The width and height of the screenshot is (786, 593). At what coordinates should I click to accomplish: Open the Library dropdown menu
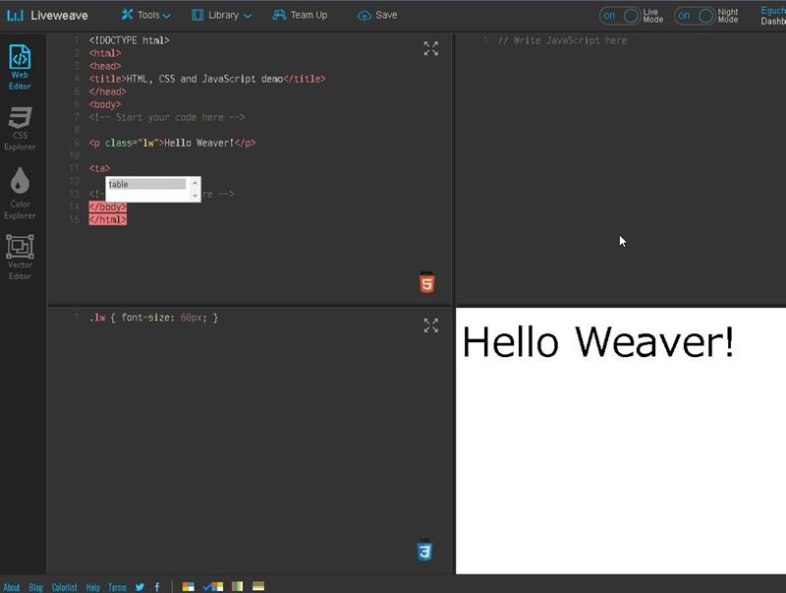coord(221,16)
